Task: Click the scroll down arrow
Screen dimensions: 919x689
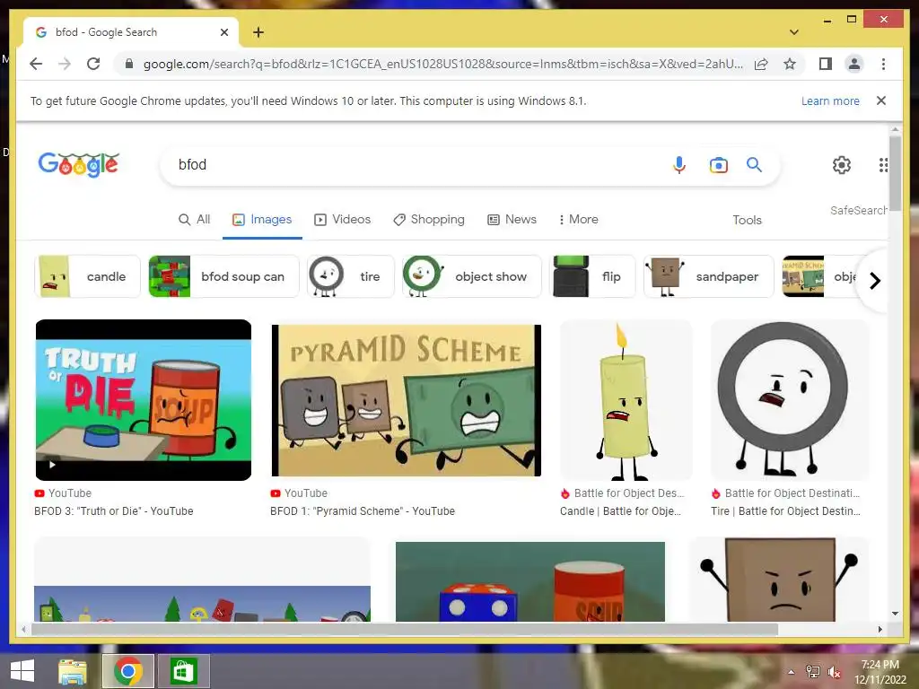Action: coord(895,614)
